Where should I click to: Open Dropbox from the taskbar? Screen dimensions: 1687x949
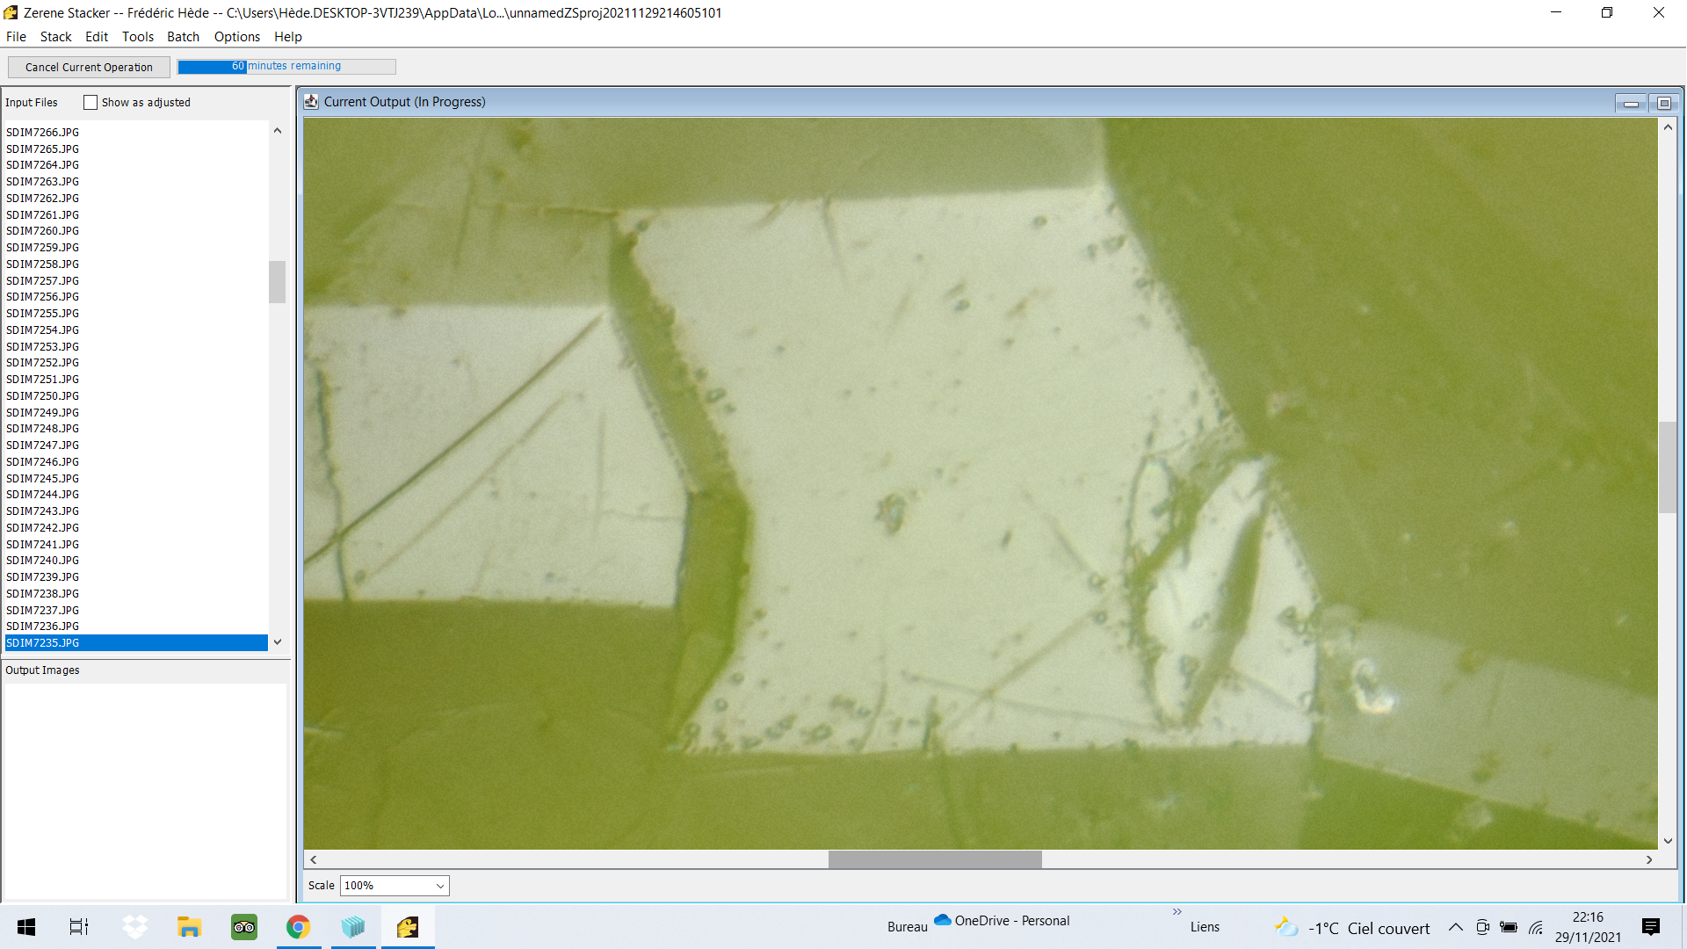pos(134,927)
